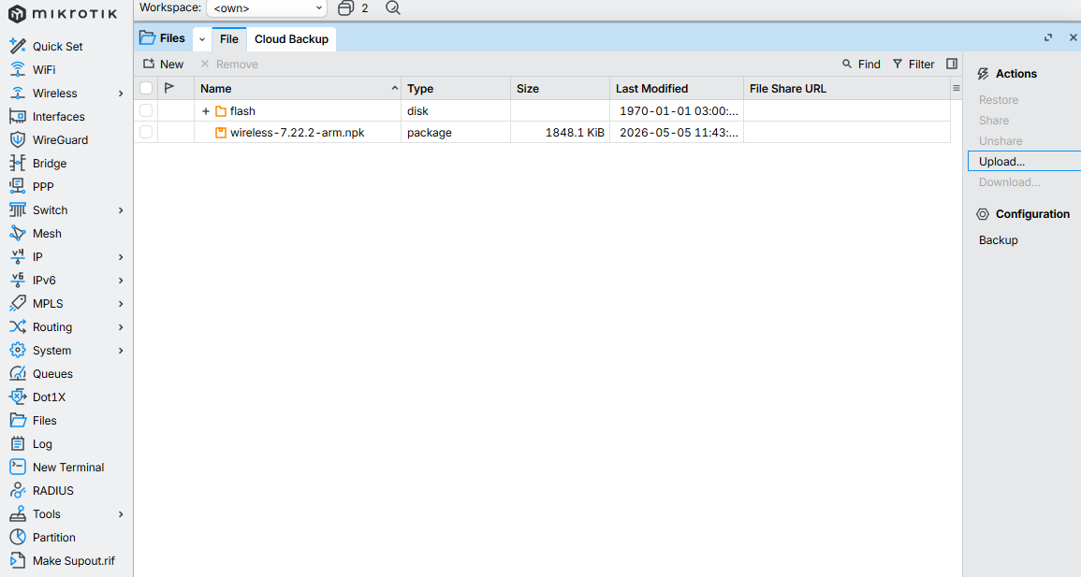The width and height of the screenshot is (1081, 577).
Task: Open PPP settings
Action: coord(32,187)
